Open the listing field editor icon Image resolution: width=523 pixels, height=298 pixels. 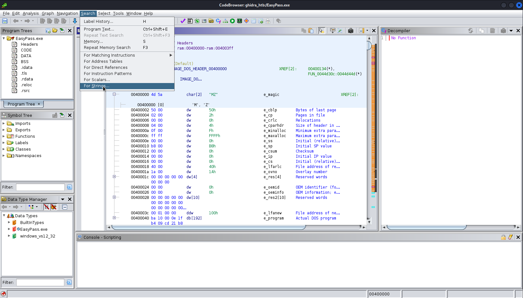point(333,31)
